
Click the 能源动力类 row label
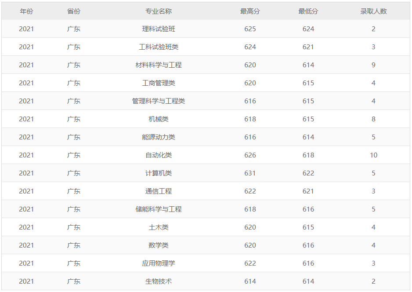pyautogui.click(x=159, y=137)
